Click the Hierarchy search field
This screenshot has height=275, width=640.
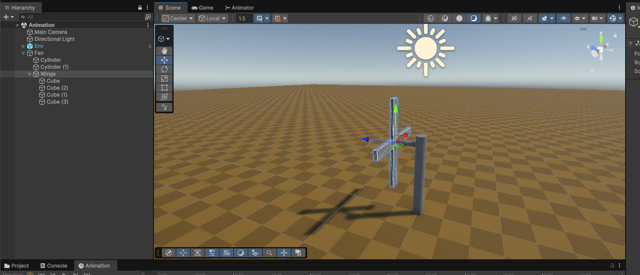pyautogui.click(x=82, y=17)
